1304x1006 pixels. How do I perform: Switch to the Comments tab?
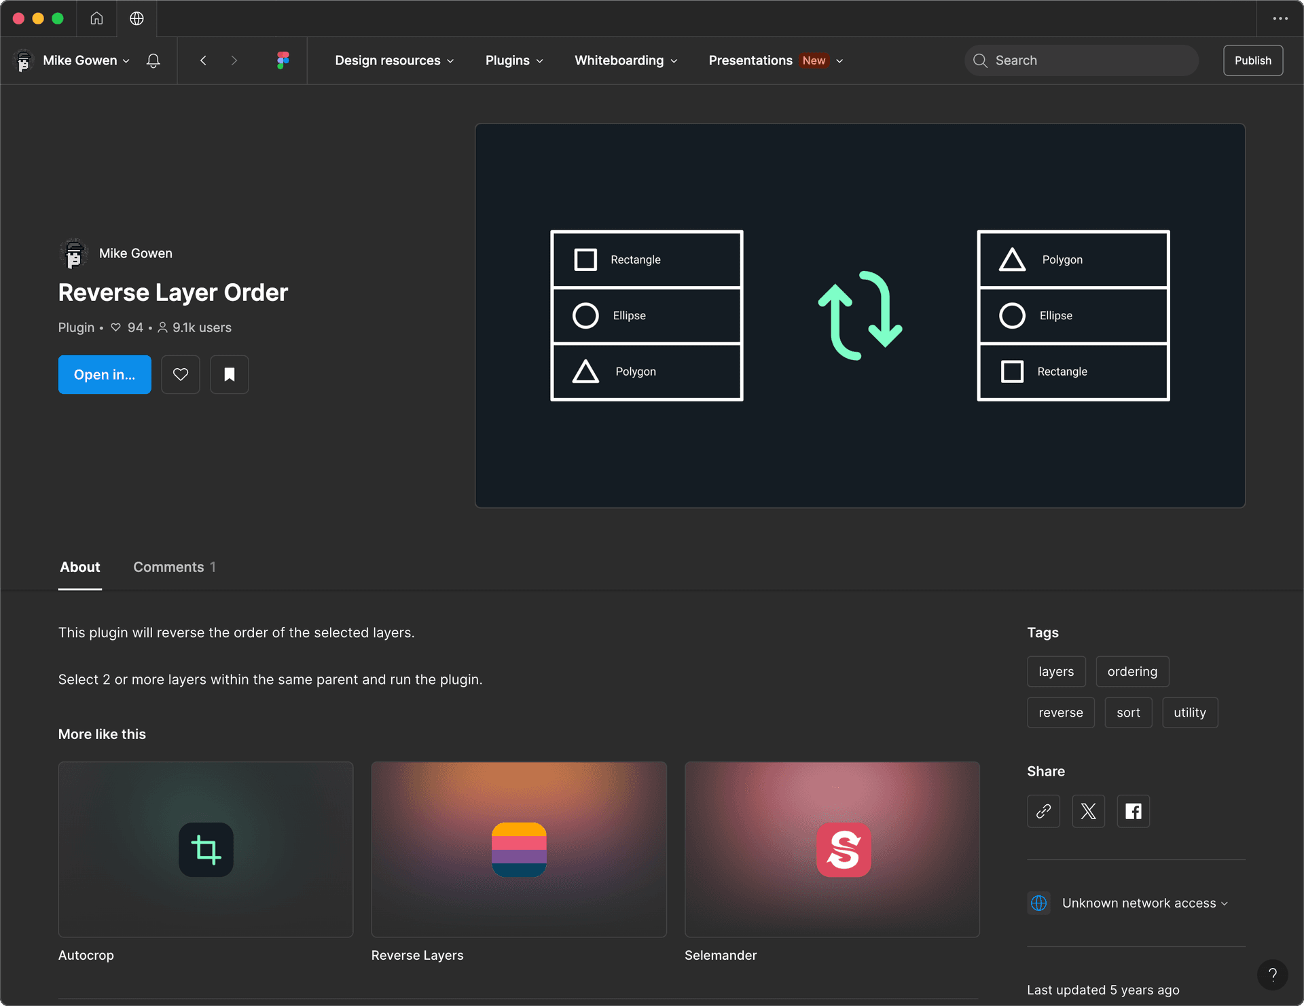[175, 567]
